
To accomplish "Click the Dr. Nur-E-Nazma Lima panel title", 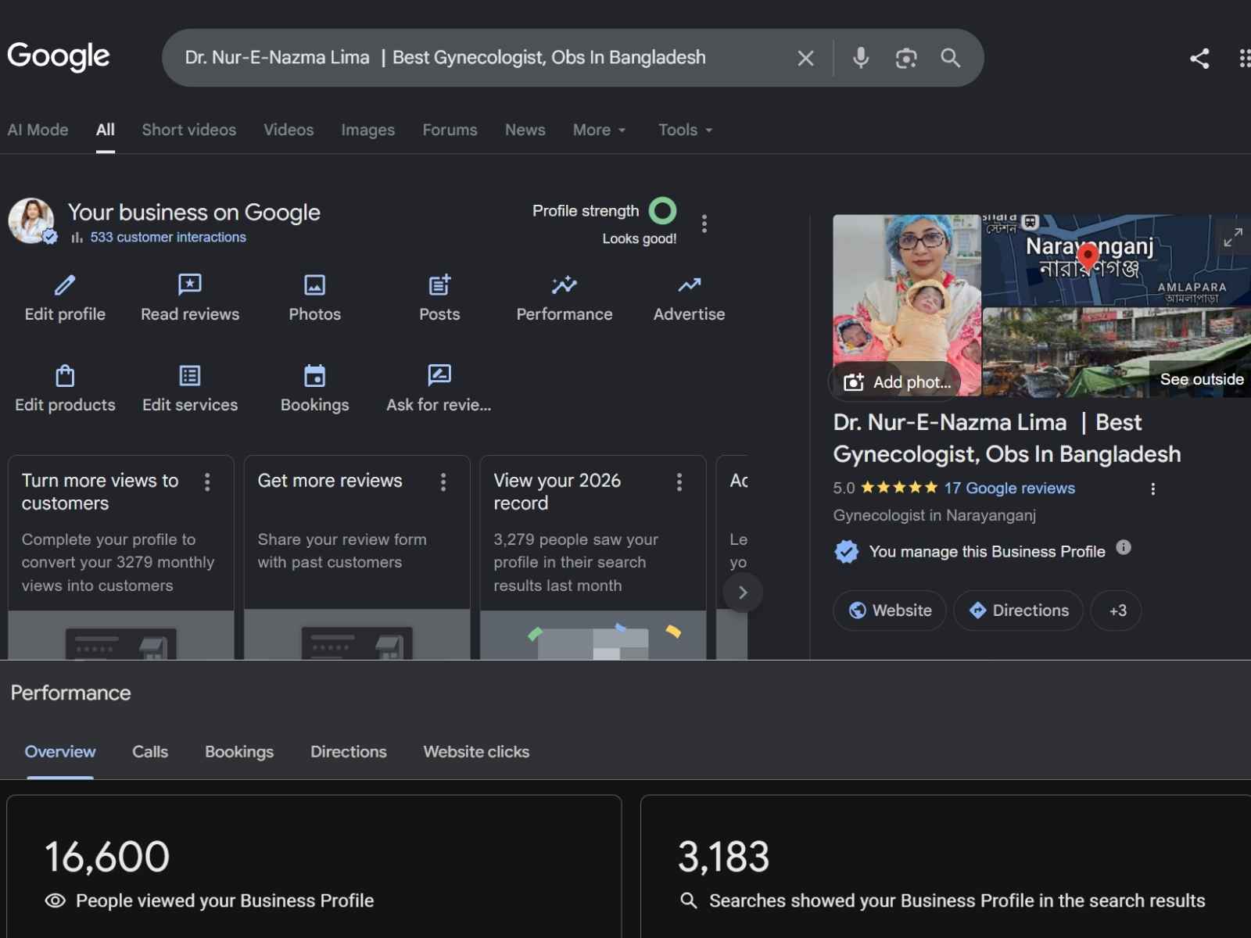I will 1007,439.
